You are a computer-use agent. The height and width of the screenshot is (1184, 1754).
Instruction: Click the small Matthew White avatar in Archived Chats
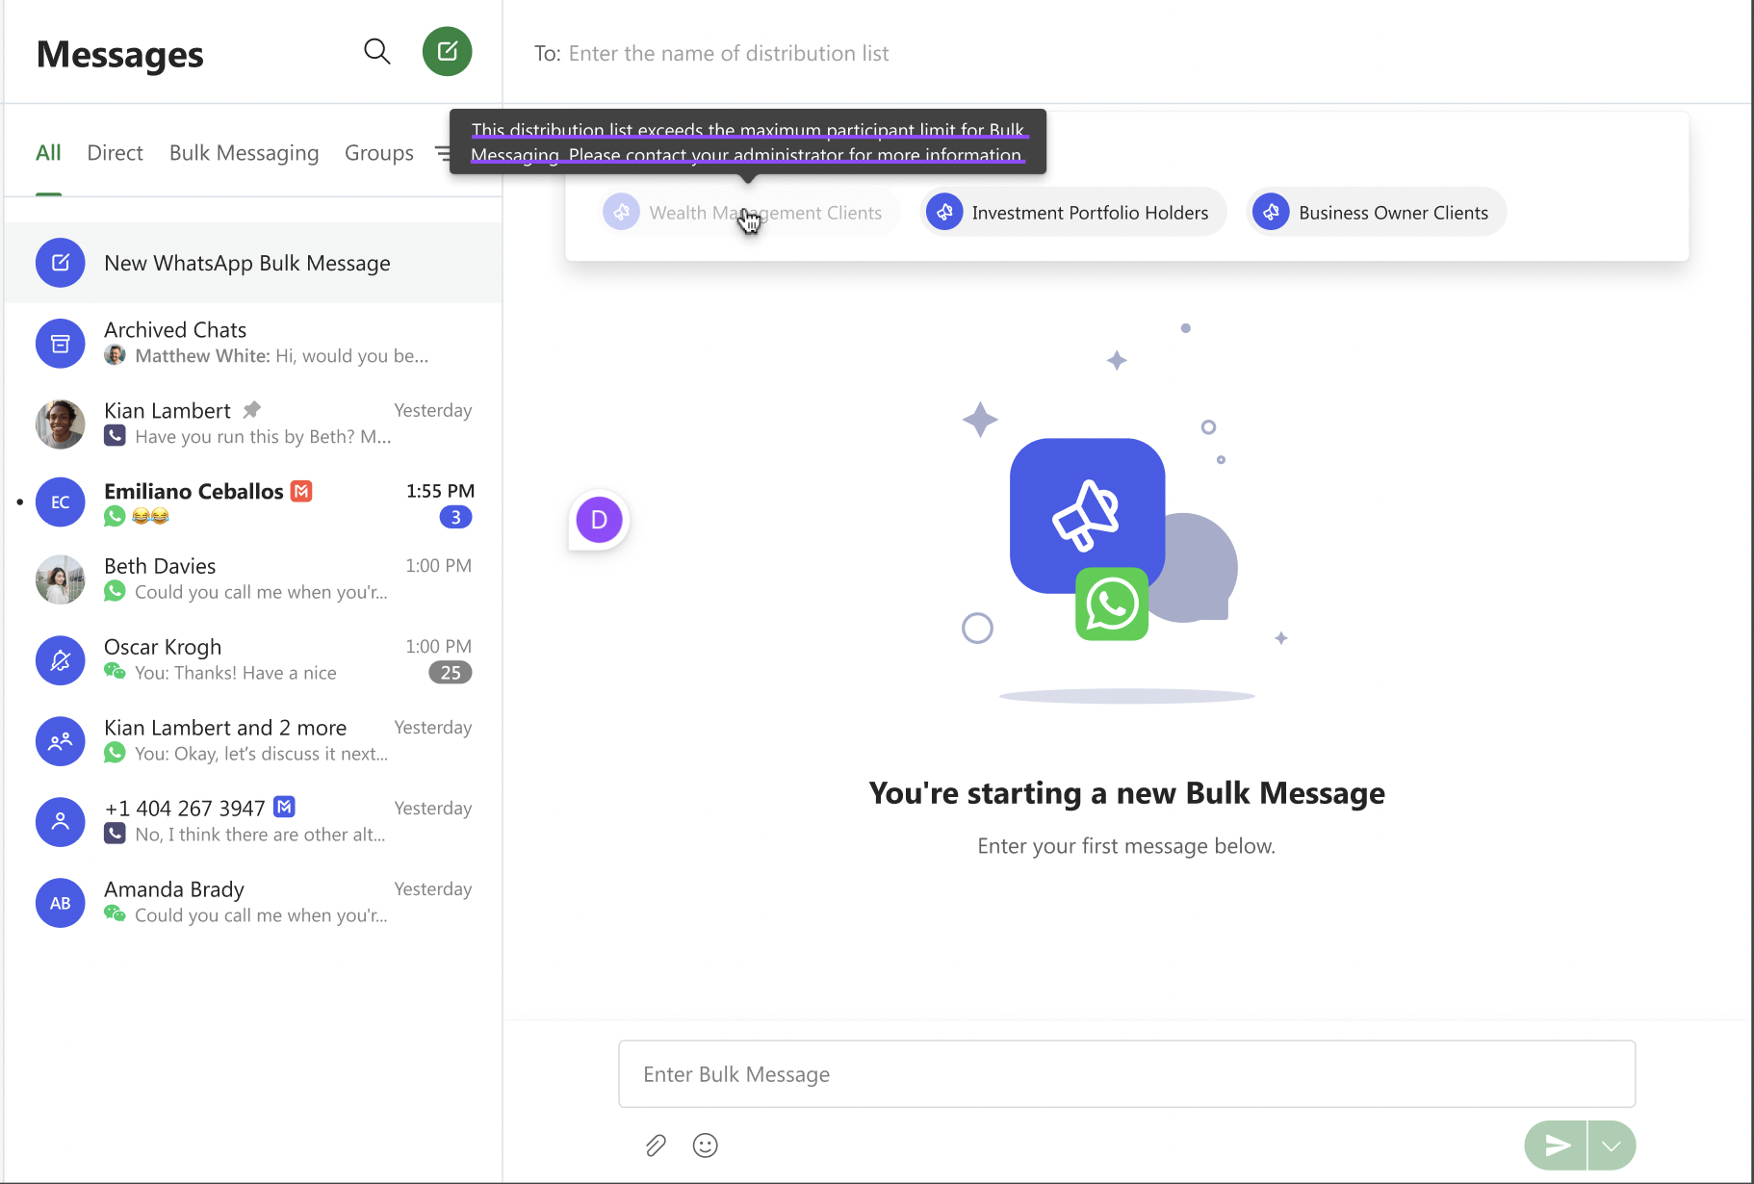[x=115, y=355]
